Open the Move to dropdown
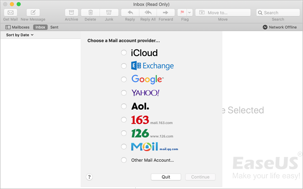The height and width of the screenshot is (189, 303). 223,13
